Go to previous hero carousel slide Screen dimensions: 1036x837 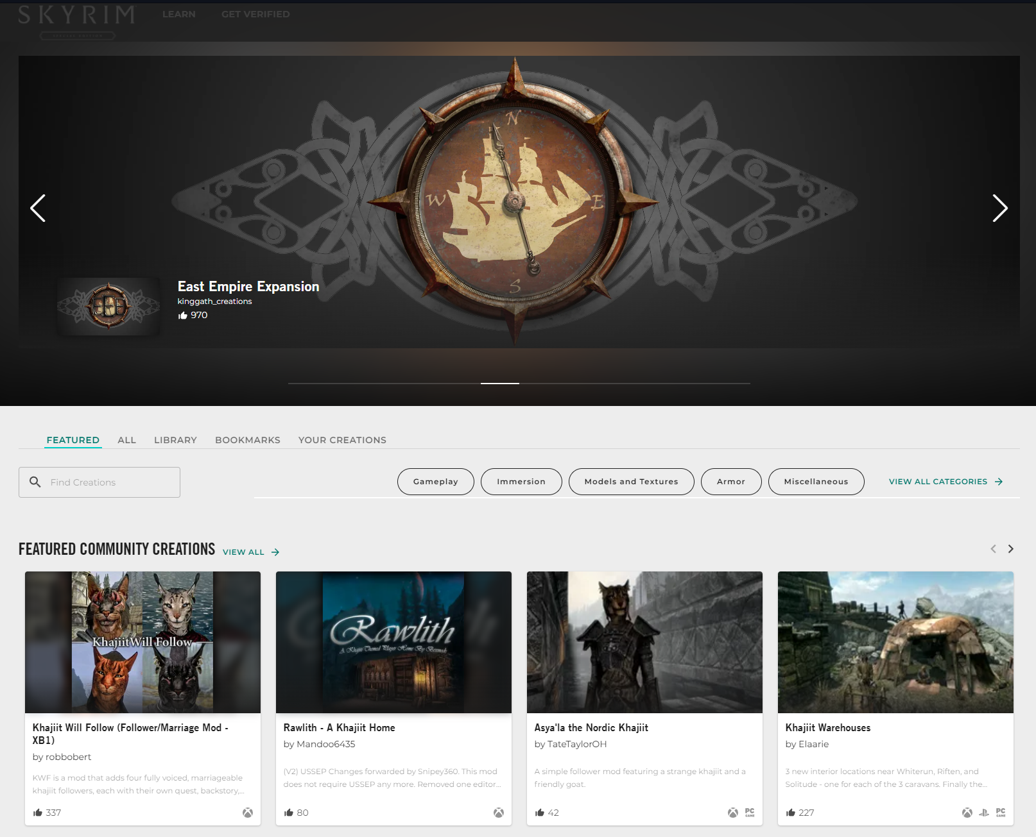[38, 208]
